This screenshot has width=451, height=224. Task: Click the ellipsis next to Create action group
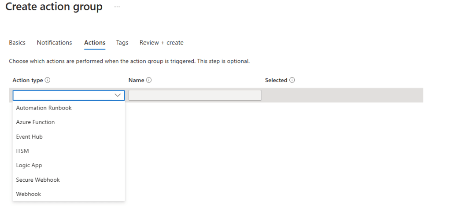(x=117, y=7)
